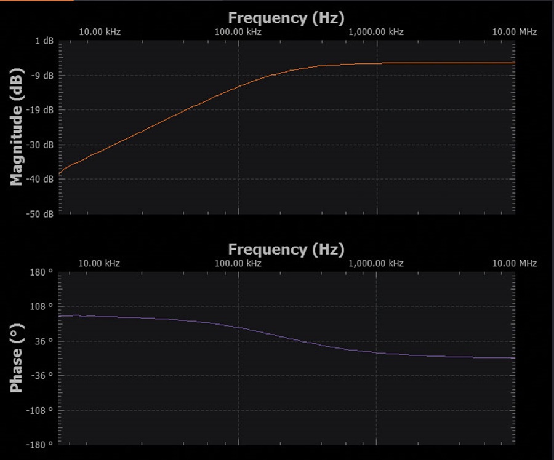Click the -108 ° phase tick label
The image size is (554, 460).
point(39,410)
